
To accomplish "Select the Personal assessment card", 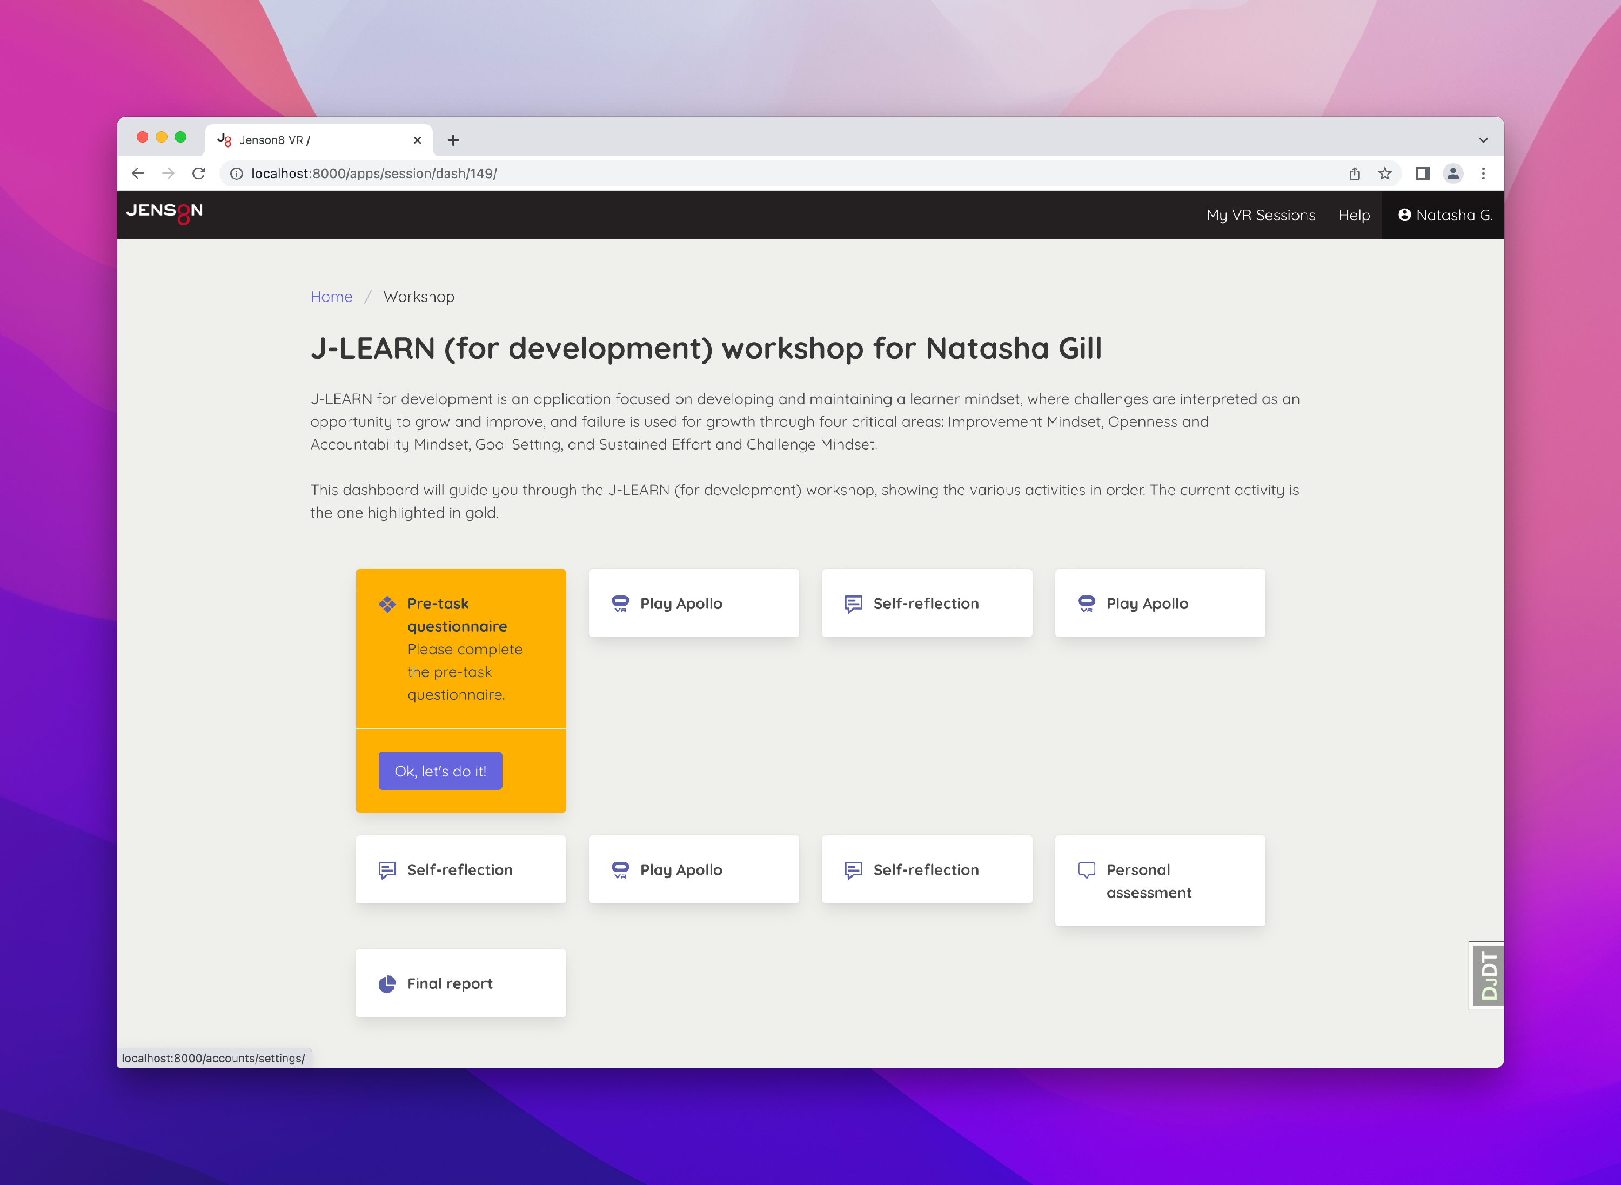I will 1160,881.
